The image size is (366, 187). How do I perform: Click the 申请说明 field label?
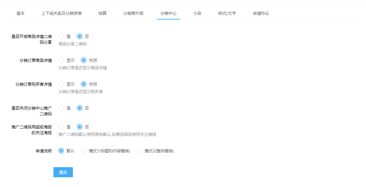[x=44, y=151]
